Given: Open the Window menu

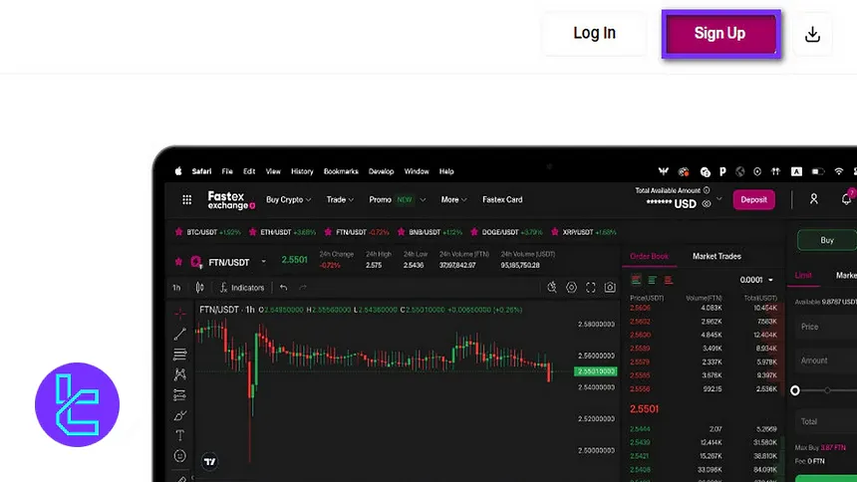Looking at the screenshot, I should click(x=417, y=171).
